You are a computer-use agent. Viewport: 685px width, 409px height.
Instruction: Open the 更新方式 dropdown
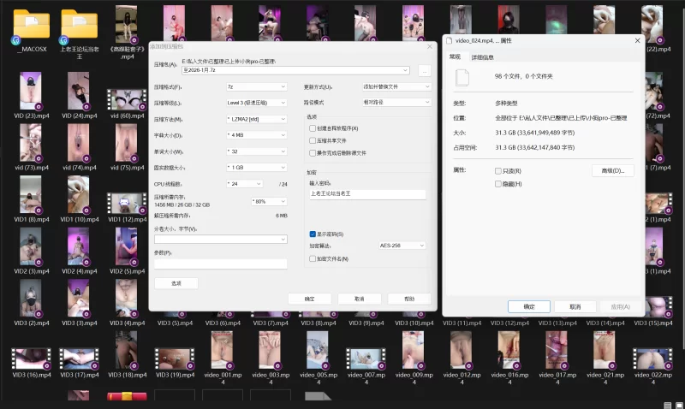[396, 87]
